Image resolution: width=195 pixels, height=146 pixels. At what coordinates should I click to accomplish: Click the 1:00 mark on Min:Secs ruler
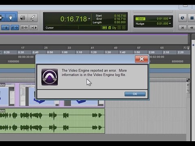pos(65,52)
